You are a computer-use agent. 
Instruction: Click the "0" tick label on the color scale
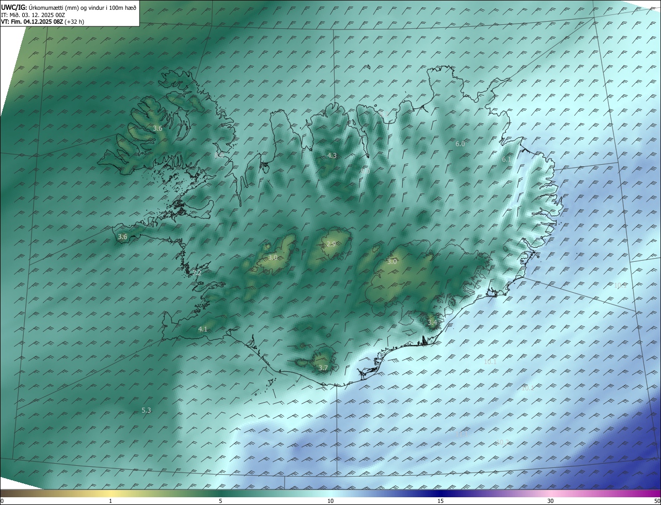[x=2, y=501]
